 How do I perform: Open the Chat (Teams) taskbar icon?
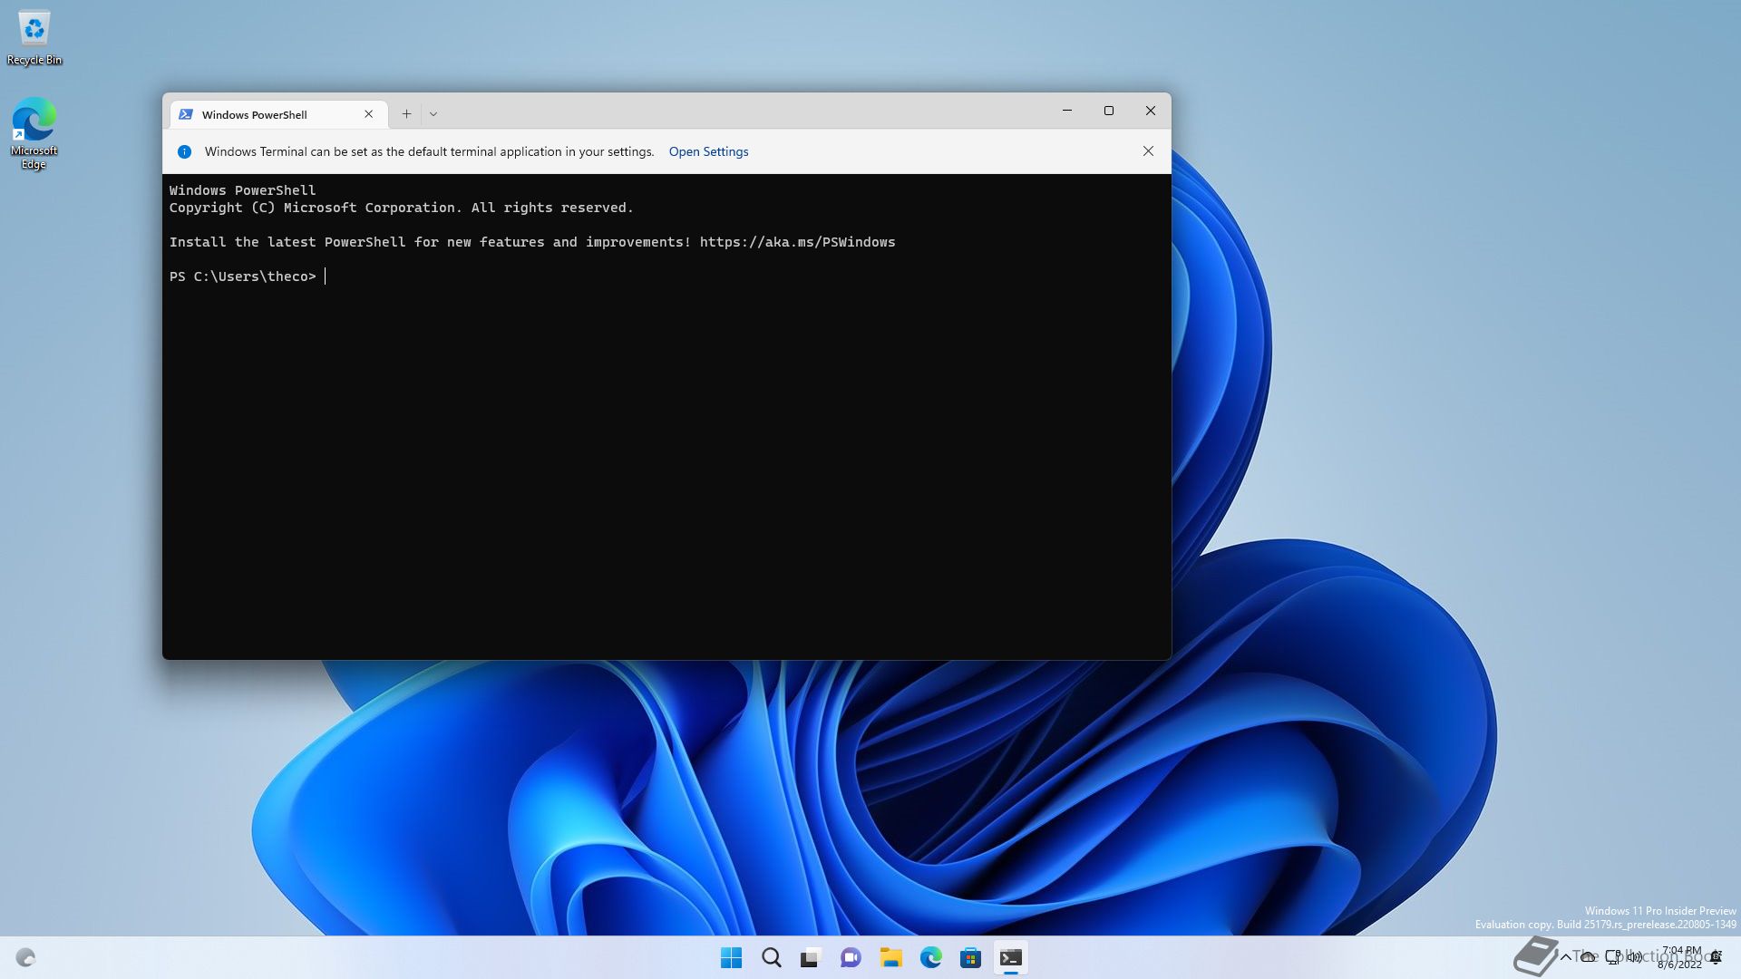click(851, 957)
